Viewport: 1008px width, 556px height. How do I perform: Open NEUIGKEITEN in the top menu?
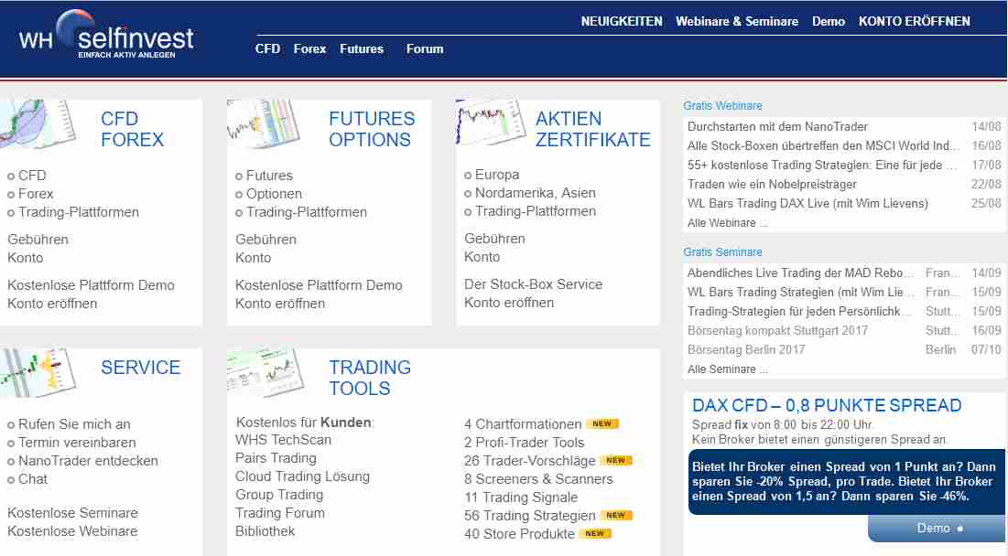tap(622, 21)
